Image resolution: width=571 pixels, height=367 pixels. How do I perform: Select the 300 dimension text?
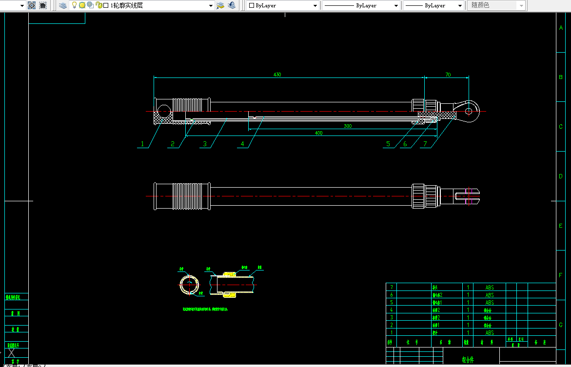point(348,126)
